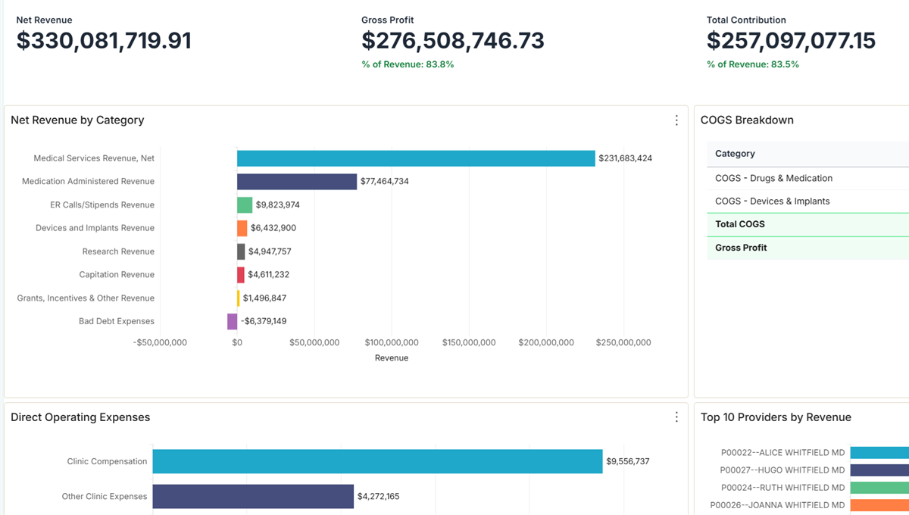Click the $4,947,757 data label
Screen dimensions: 909x515
tap(270, 251)
